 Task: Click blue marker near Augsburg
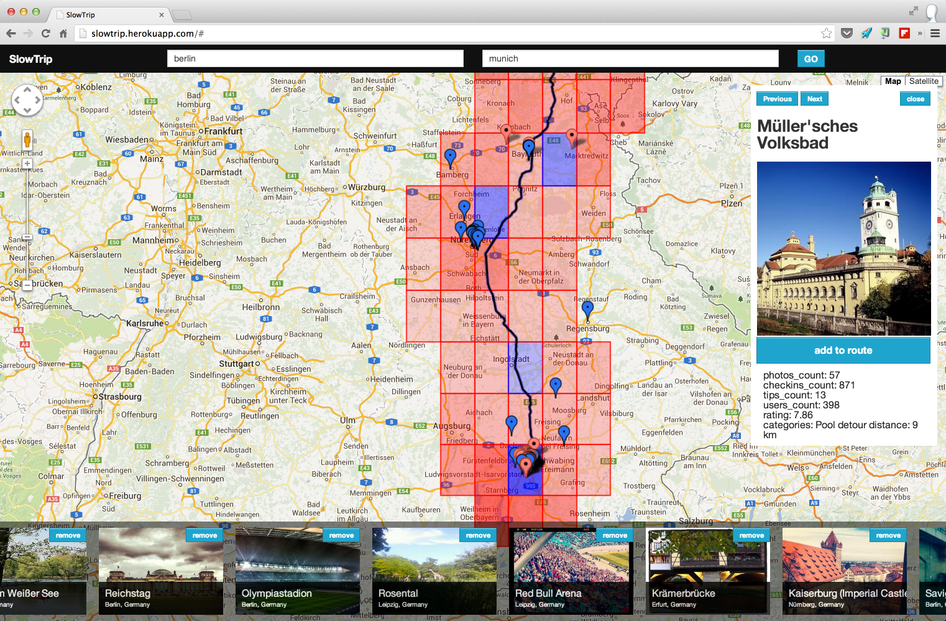[512, 425]
